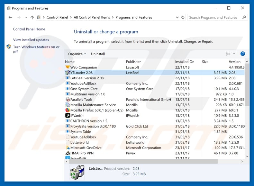Click the Lavasoft publisher cell
The image size is (254, 186).
tap(132, 67)
